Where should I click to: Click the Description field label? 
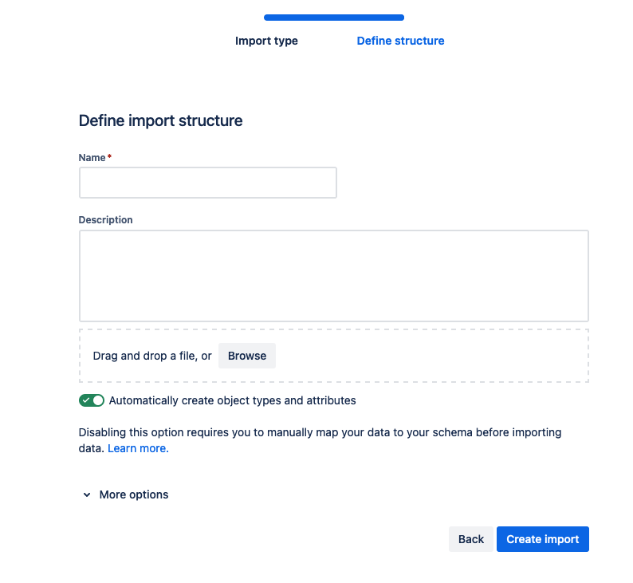[105, 219]
